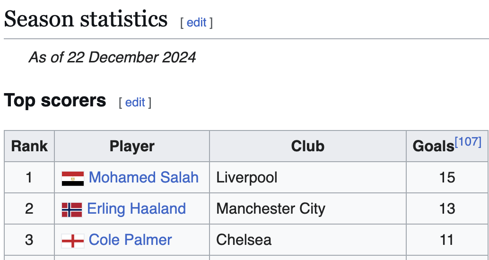
Task: Click the Norway flag icon beside Haaland
Action: coord(72,210)
